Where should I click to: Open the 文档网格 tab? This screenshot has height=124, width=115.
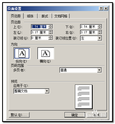[x=61, y=16]
